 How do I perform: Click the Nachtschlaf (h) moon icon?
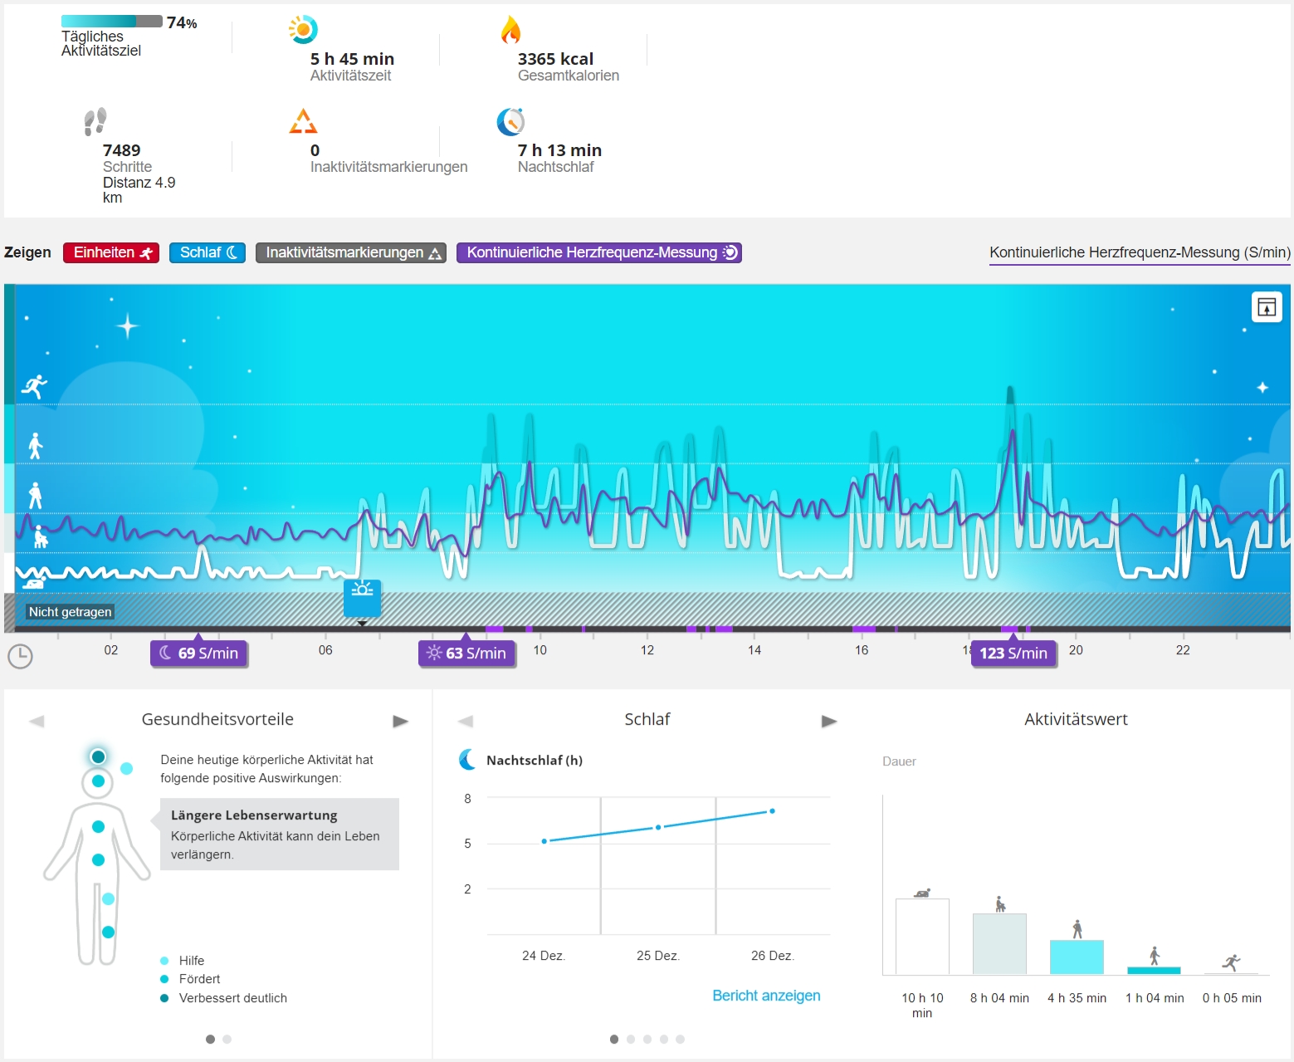tap(468, 760)
